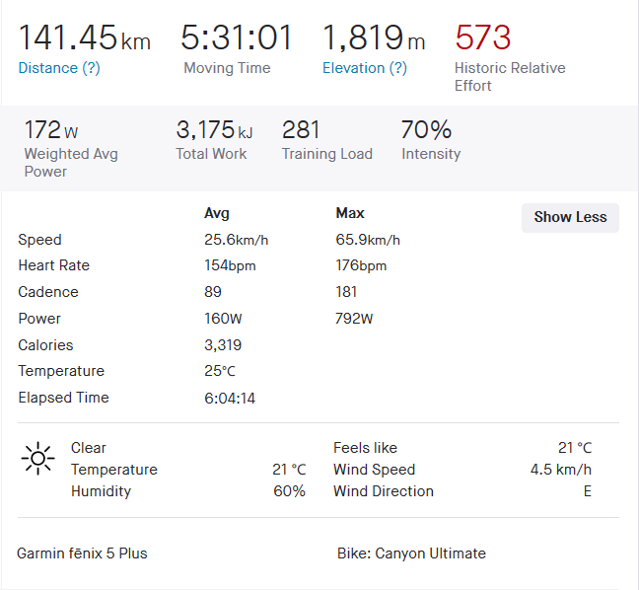
Task: Select the 141.45 km distance value
Action: (x=85, y=37)
